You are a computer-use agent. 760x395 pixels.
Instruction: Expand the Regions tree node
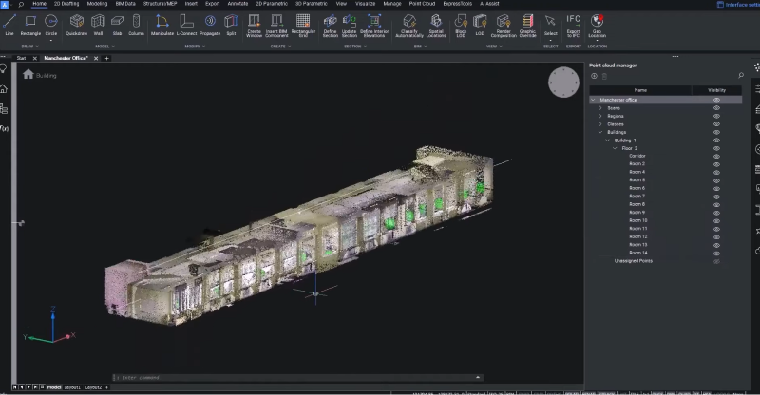point(600,116)
